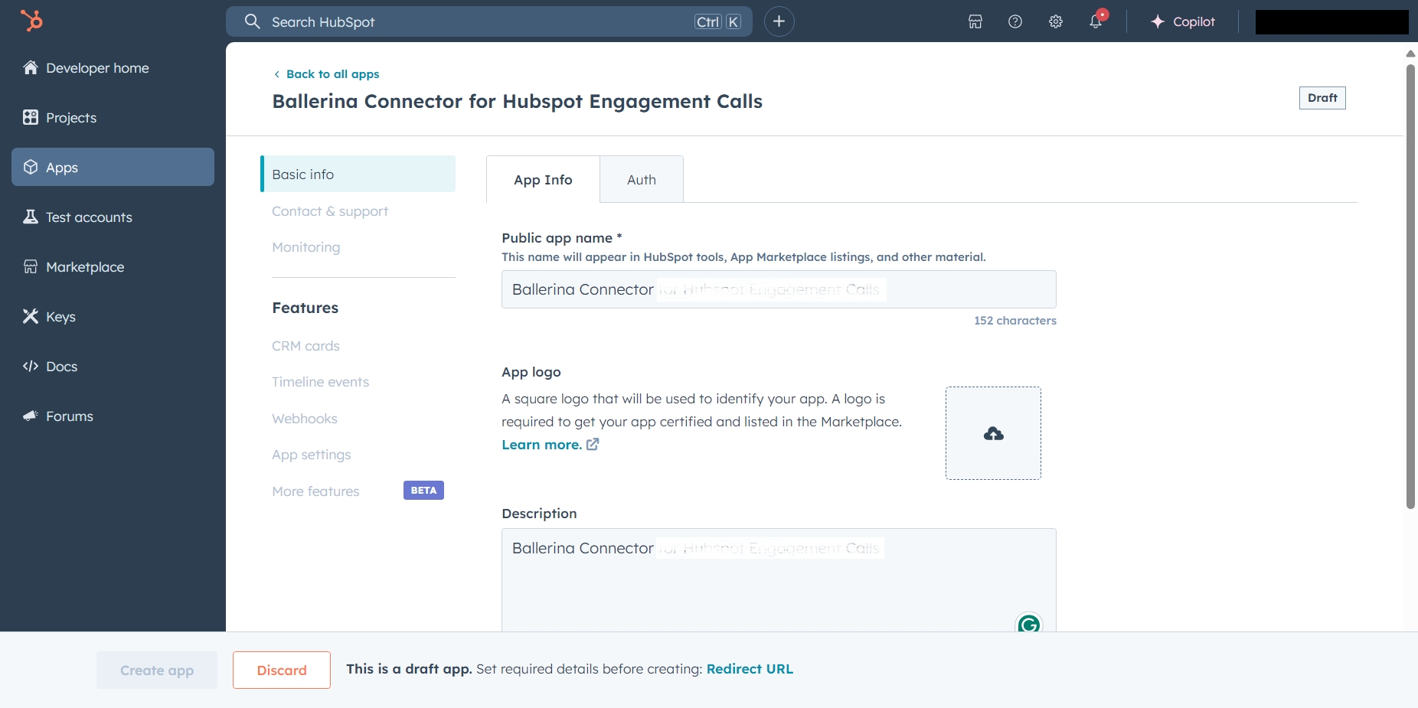Open Webhooks feature

(305, 419)
